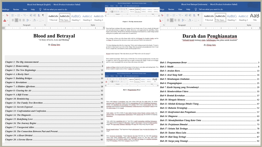The height and width of the screenshot is (147, 262).
Task: Click Bullets icon in English window
Action: pos(13,15)
